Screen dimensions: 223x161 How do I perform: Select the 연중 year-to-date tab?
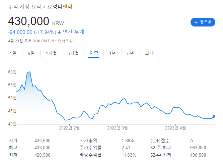click(x=94, y=53)
